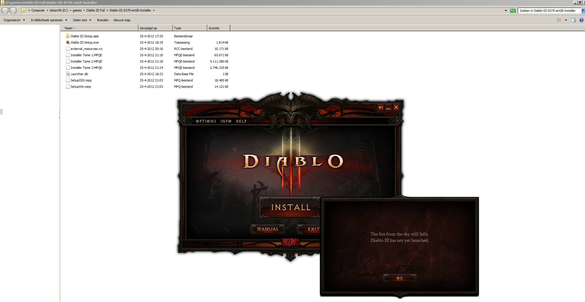Select the Diablo III Setup.app folder
585x302 pixels.
84,36
